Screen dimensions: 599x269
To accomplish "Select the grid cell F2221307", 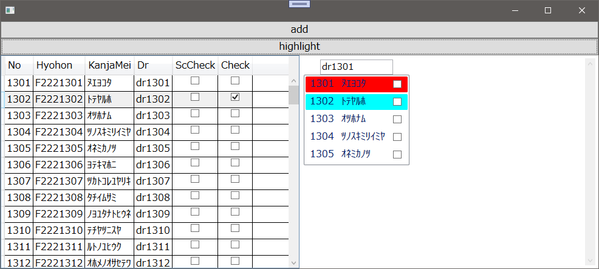I will pos(58,181).
